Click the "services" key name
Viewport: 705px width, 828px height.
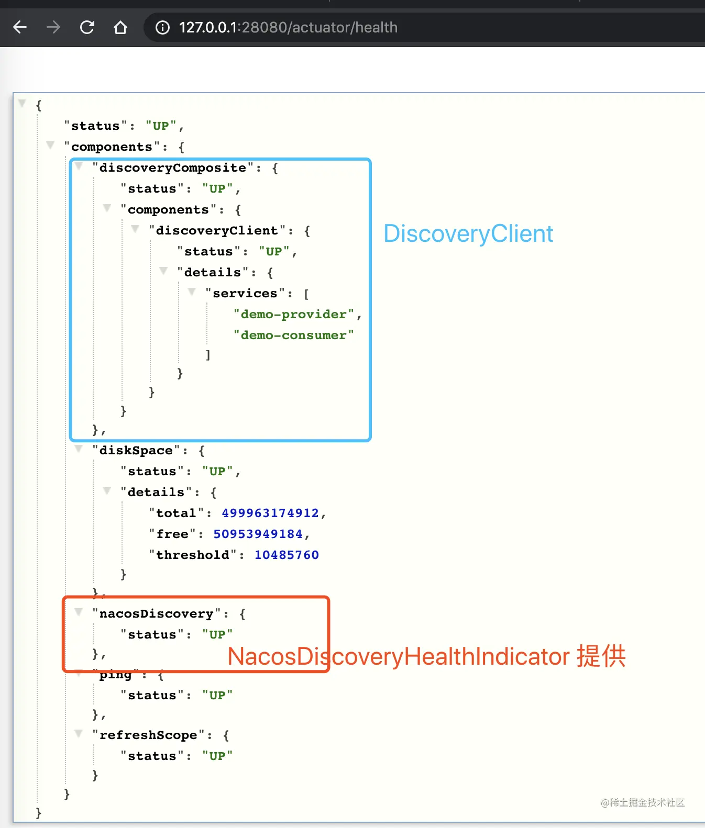[245, 293]
